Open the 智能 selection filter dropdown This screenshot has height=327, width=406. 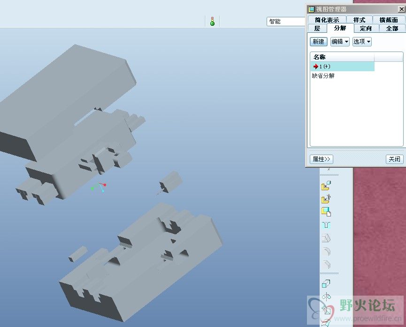pos(286,22)
